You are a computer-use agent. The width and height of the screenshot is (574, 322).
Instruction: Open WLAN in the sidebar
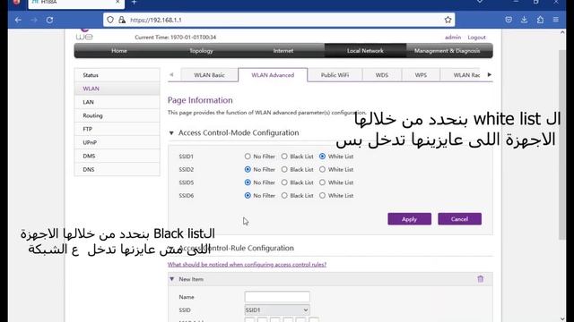click(x=117, y=89)
